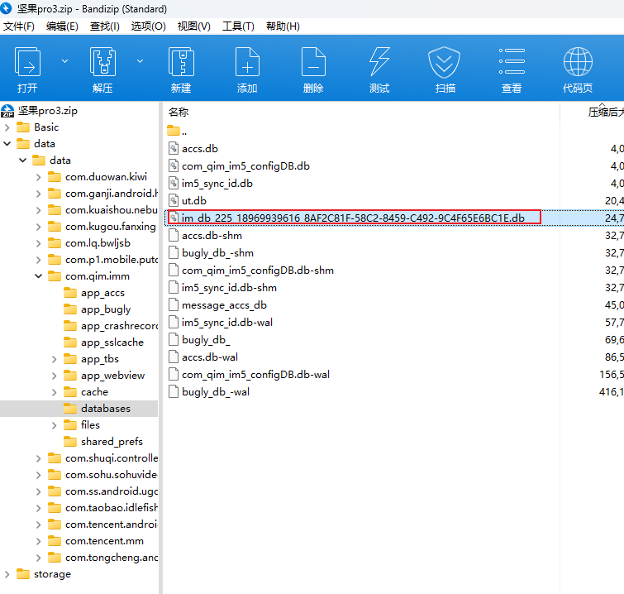Viewport: 624px width, 594px height.
Task: Select the app_bugly folder in tree
Action: (106, 309)
